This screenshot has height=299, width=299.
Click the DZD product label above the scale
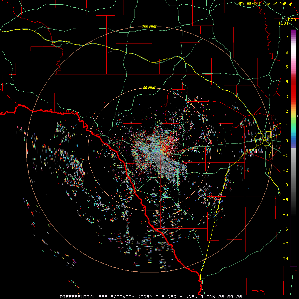click(x=292, y=20)
